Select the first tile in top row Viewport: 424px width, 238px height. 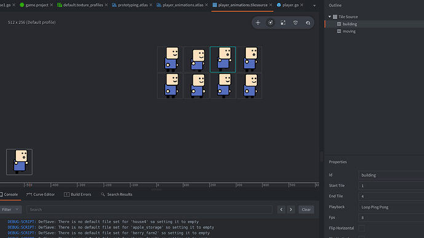[170, 60]
